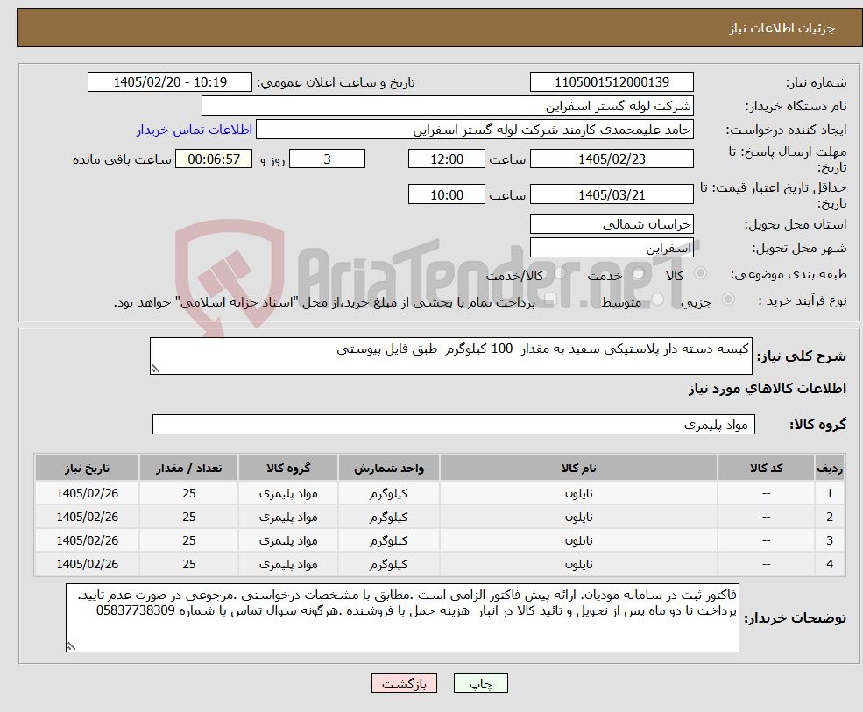863x712 pixels.
Task: Click the general need description textarea
Action: (450, 356)
